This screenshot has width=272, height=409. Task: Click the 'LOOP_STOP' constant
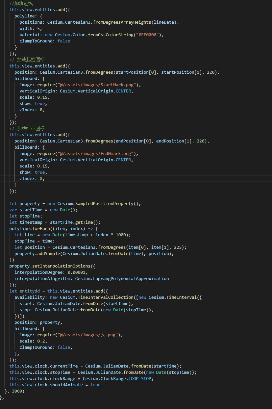140,379
